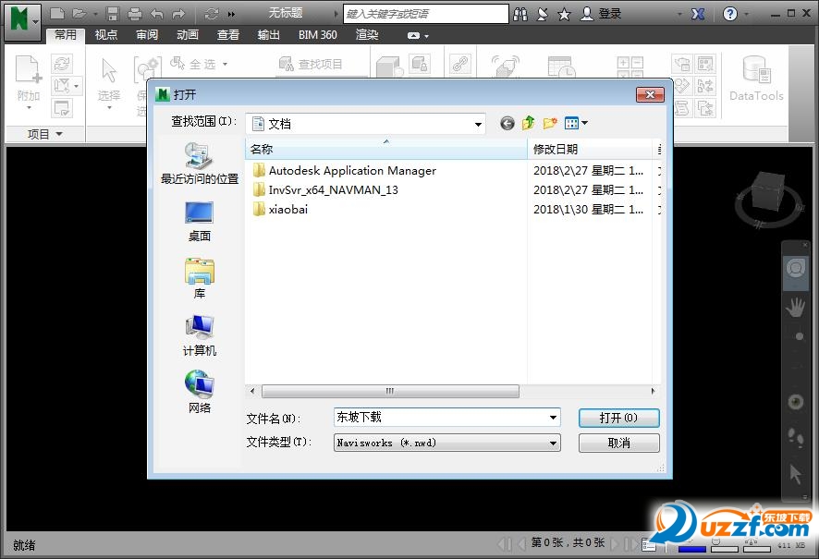The width and height of the screenshot is (819, 559).
Task: Click the Print icon in quick access toolbar
Action: pos(135,14)
